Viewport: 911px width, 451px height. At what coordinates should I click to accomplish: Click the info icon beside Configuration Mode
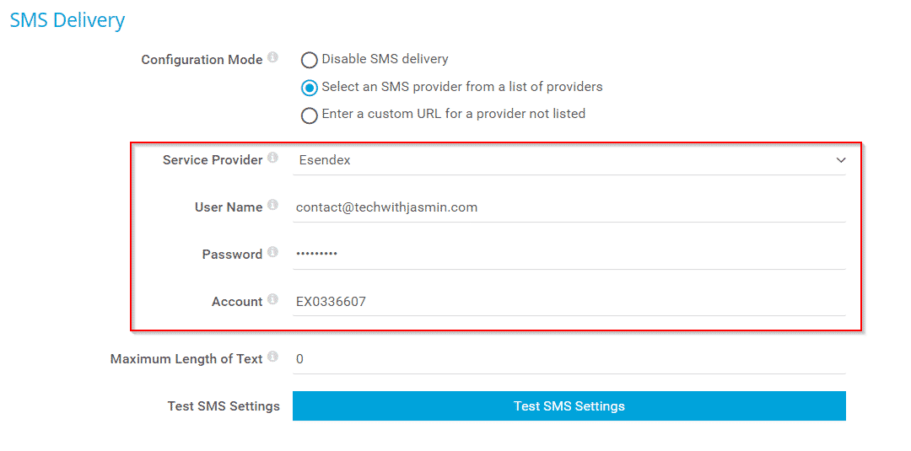(x=272, y=58)
